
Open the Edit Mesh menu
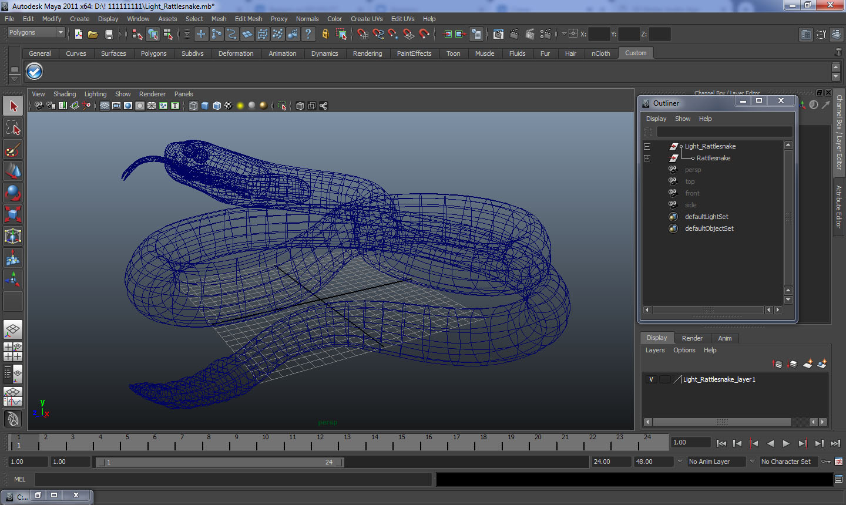[248, 19]
